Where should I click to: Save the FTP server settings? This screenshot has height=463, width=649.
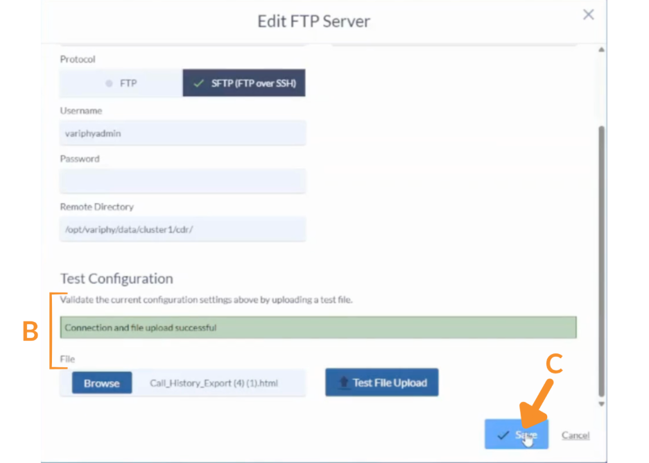(x=517, y=435)
